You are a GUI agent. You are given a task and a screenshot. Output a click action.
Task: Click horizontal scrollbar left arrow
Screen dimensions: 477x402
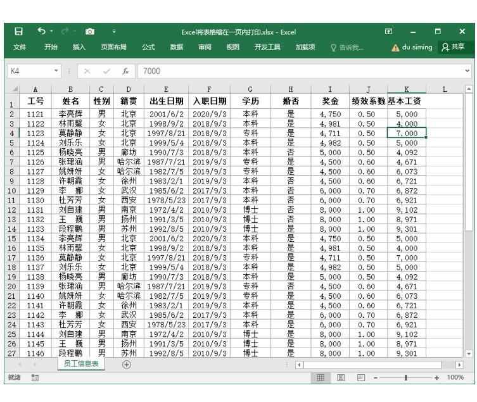point(300,365)
